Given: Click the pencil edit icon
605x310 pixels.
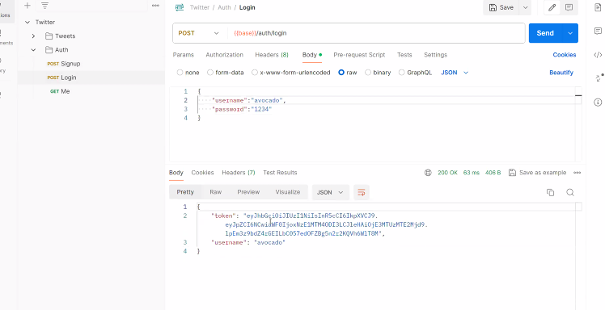Looking at the screenshot, I should (x=552, y=7).
